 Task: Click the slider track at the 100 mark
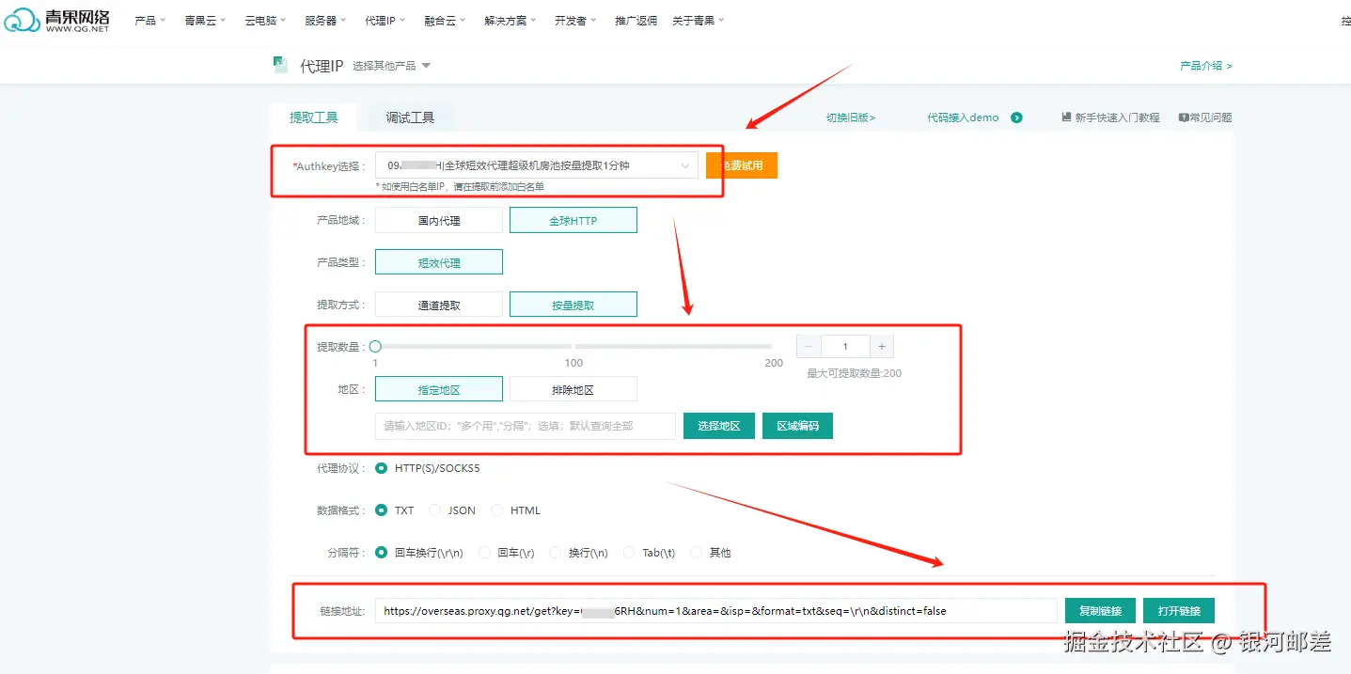[x=573, y=347]
